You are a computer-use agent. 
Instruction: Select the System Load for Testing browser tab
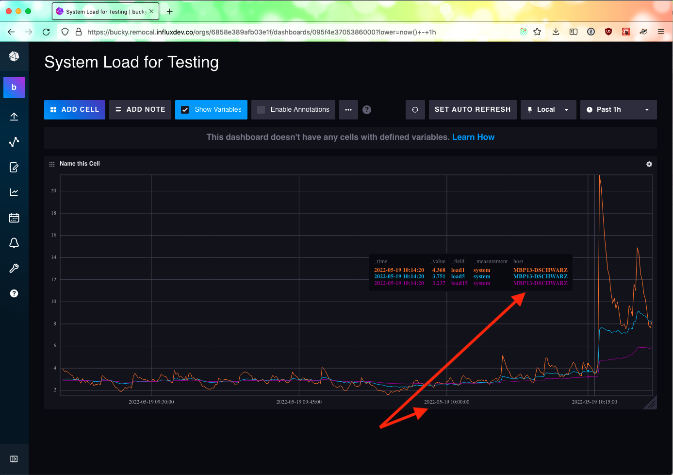click(106, 11)
